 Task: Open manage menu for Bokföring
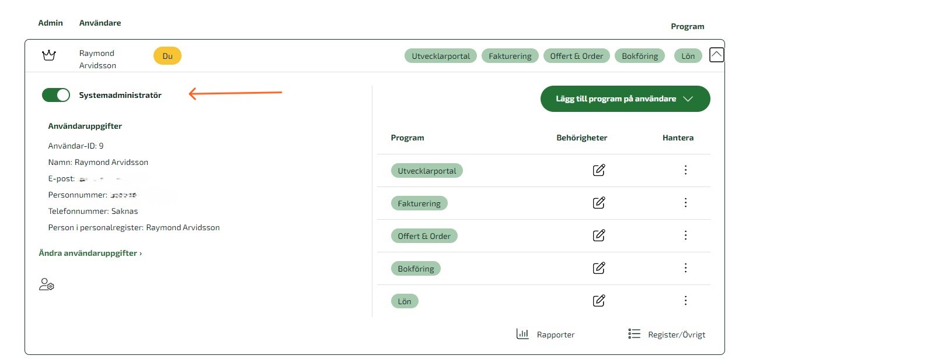click(685, 268)
